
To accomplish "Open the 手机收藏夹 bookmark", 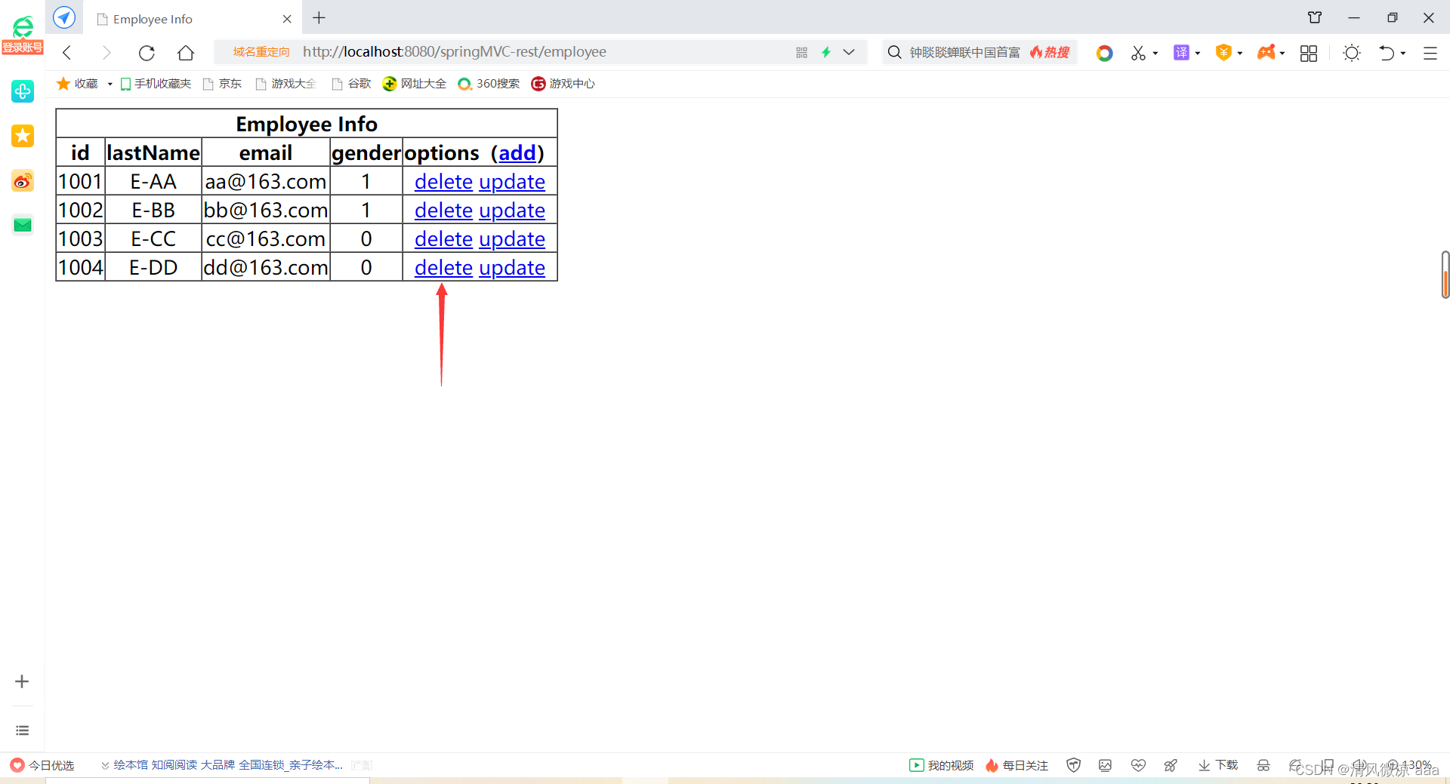I will pyautogui.click(x=156, y=84).
